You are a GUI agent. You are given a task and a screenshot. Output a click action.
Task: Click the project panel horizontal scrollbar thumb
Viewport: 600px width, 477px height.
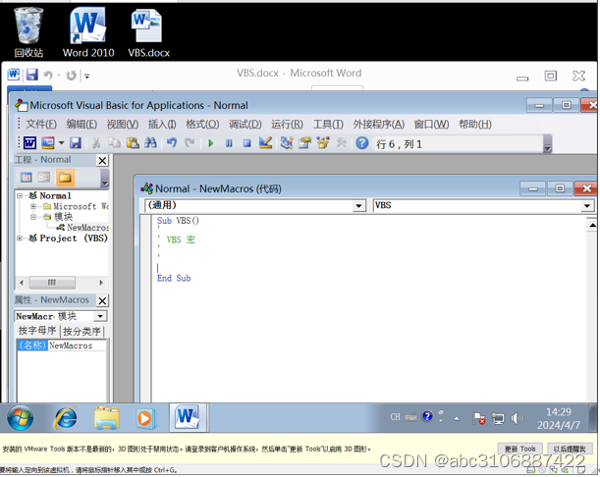pos(52,283)
